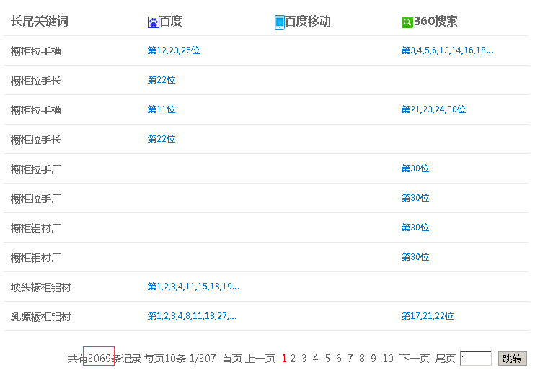Screen dimensions: 535x378
Task: Jump to page 10 in pagination
Action: [x=388, y=359]
